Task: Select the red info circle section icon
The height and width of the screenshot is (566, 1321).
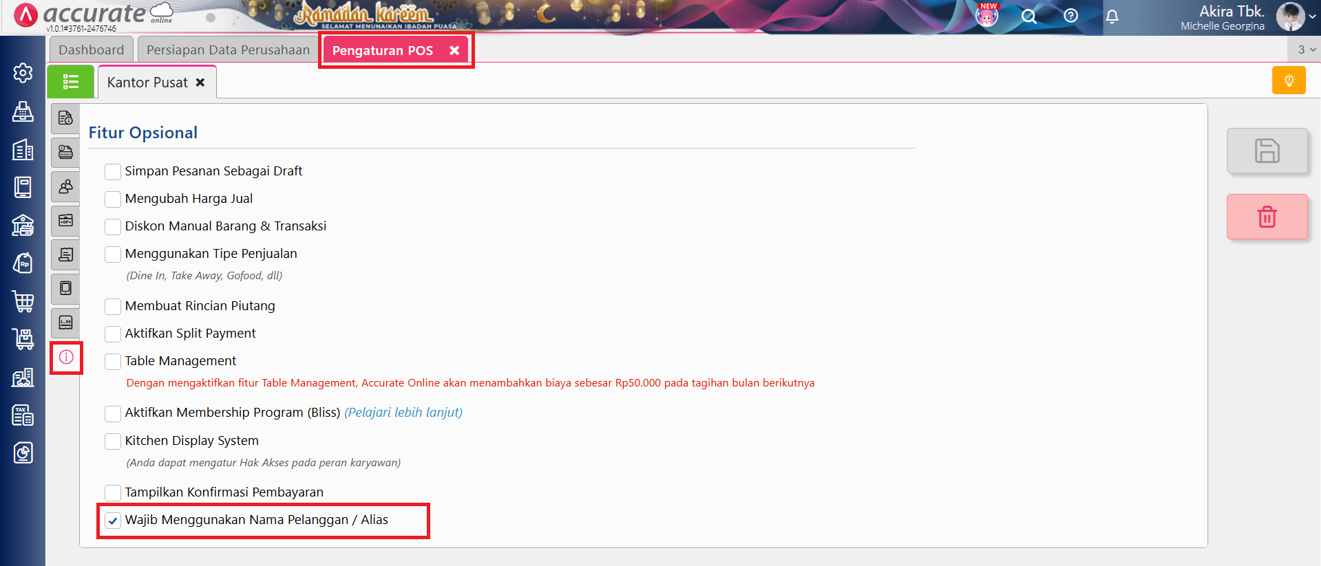Action: (x=66, y=358)
